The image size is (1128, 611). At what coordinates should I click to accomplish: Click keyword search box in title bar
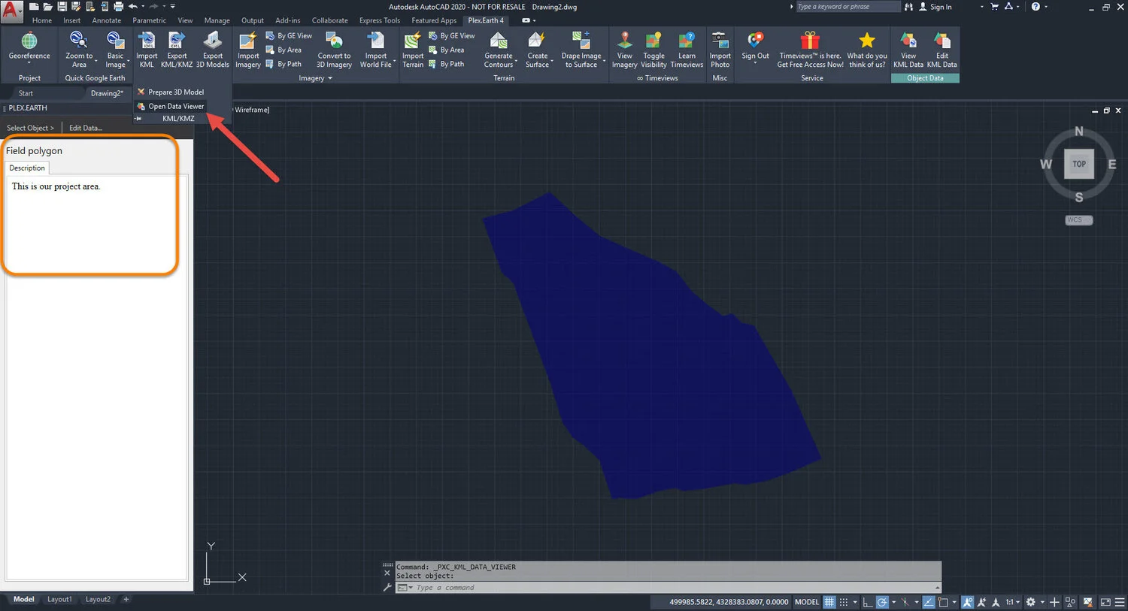[848, 7]
